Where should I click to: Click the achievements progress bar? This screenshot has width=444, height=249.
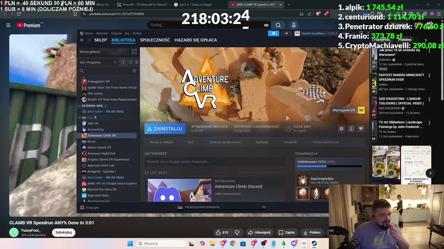[x=330, y=166]
